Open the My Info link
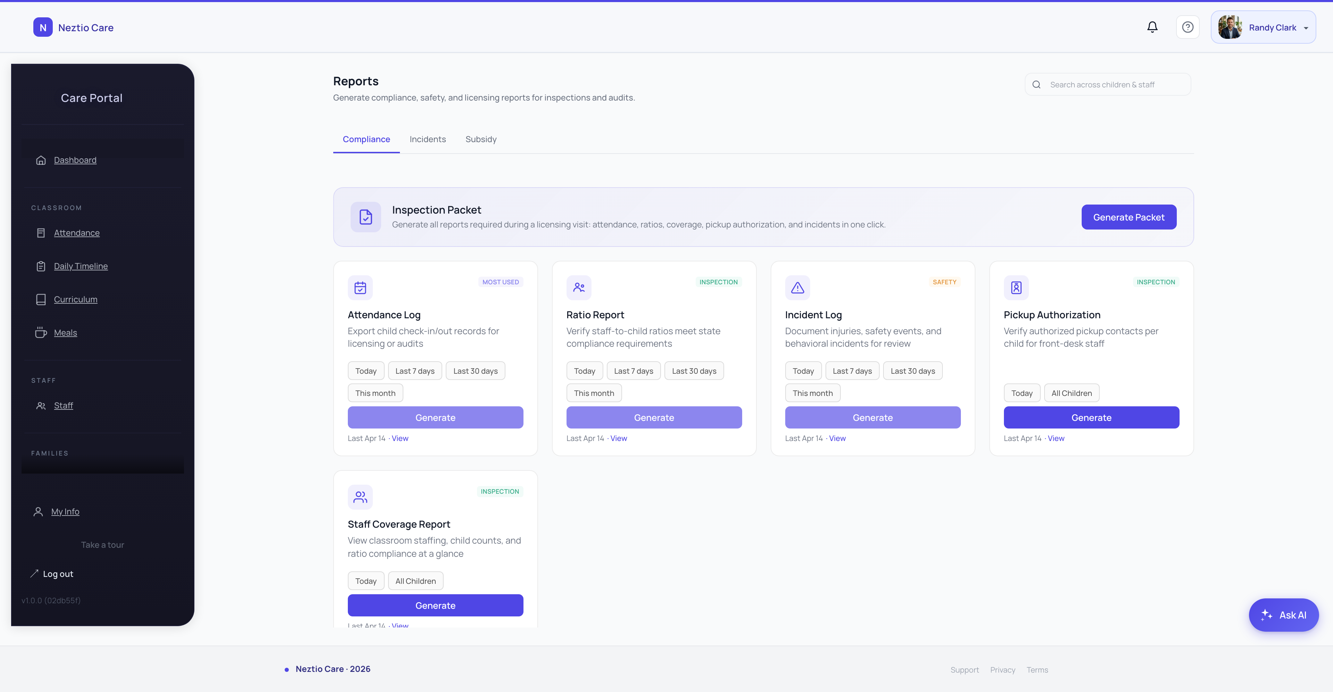1333x692 pixels. (x=65, y=512)
